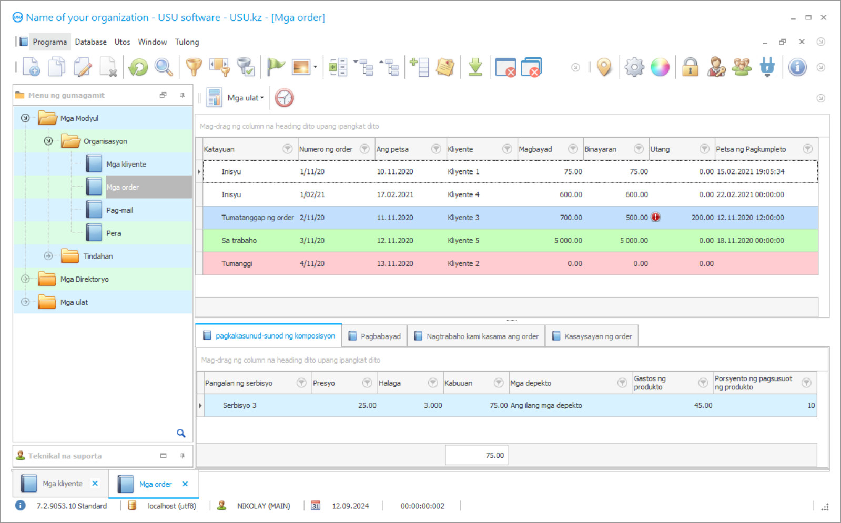Click the funnel filter icon
841x523 pixels.
pyautogui.click(x=194, y=67)
